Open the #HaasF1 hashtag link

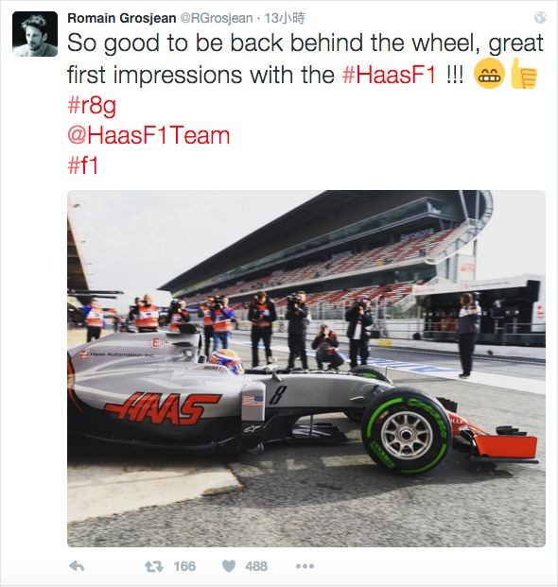tap(390, 75)
